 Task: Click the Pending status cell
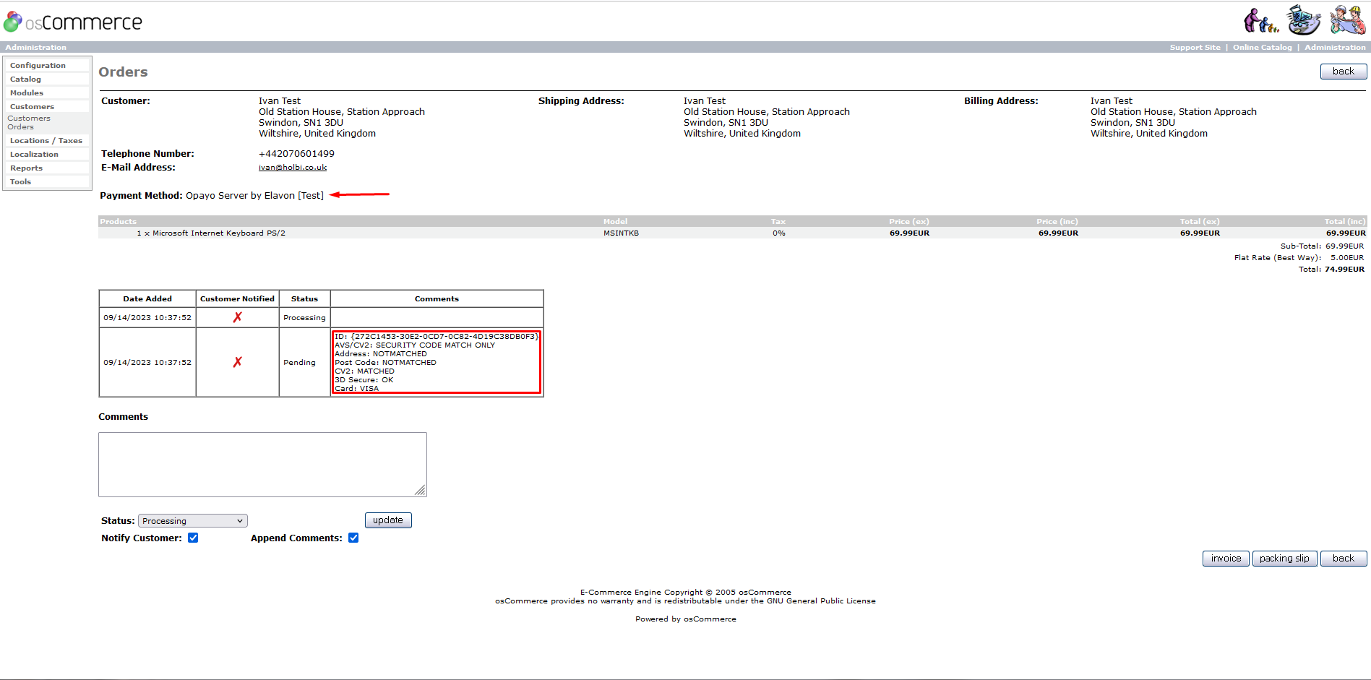pyautogui.click(x=304, y=363)
